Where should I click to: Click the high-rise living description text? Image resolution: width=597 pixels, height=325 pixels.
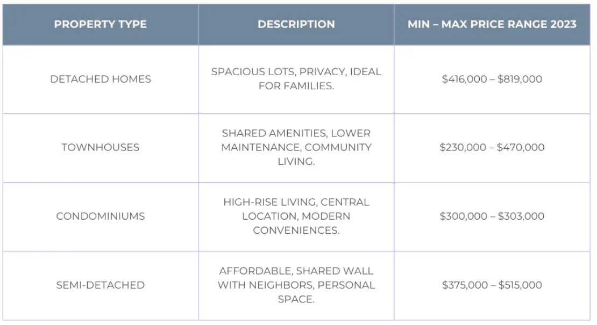296,216
